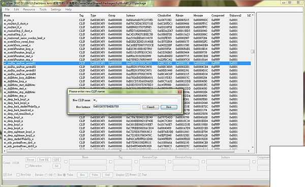Viewport: 305px width, 187px height.
Task: Open the File menu
Action: click(7, 9)
